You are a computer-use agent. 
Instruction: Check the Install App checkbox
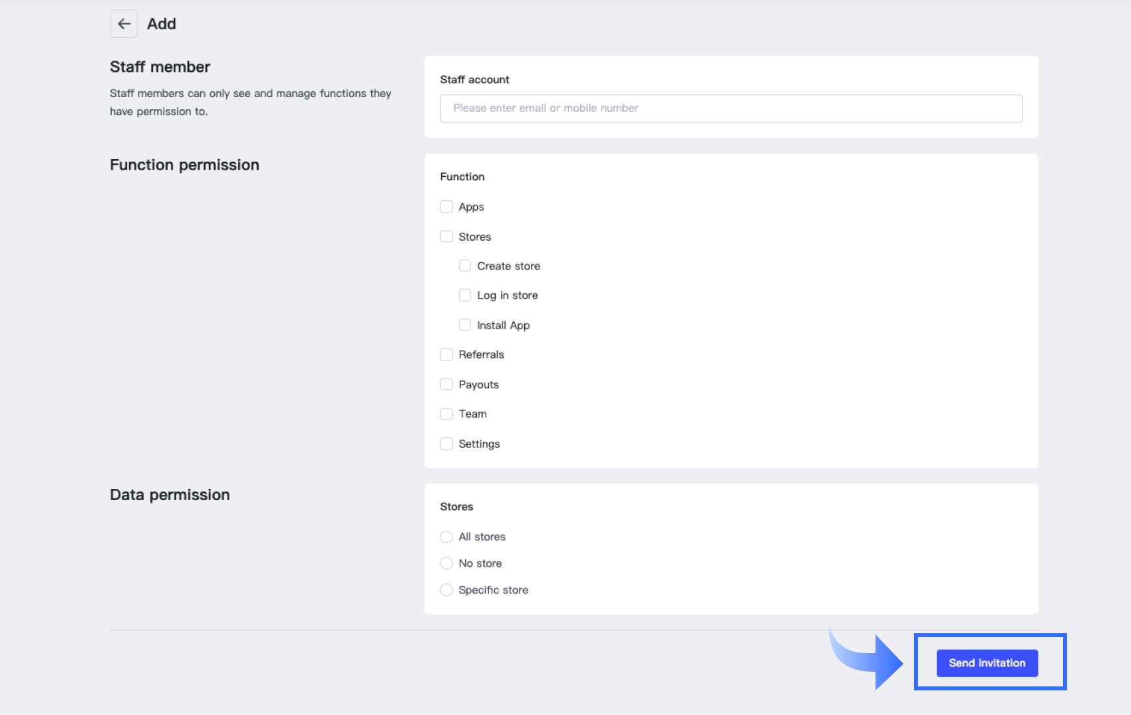tap(465, 325)
